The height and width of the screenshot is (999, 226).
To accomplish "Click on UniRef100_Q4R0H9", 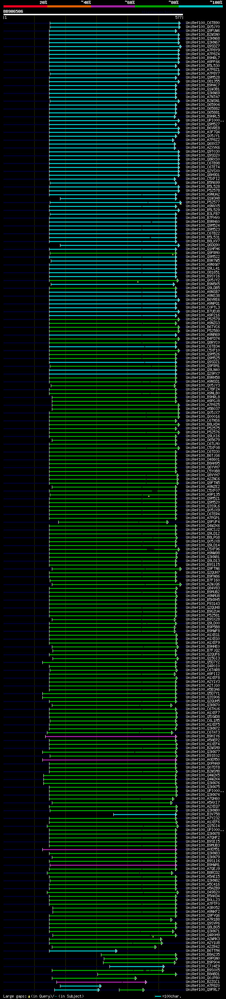I will point(203,935).
